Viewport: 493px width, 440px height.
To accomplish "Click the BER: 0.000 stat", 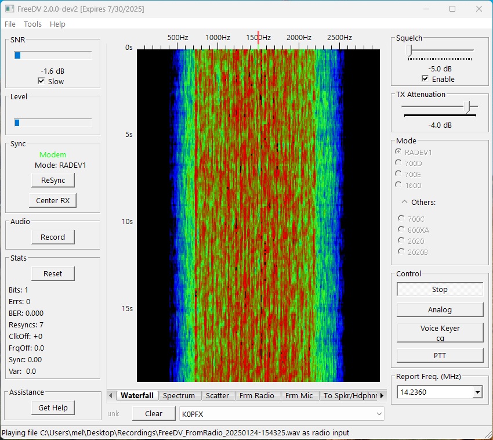I will click(26, 313).
